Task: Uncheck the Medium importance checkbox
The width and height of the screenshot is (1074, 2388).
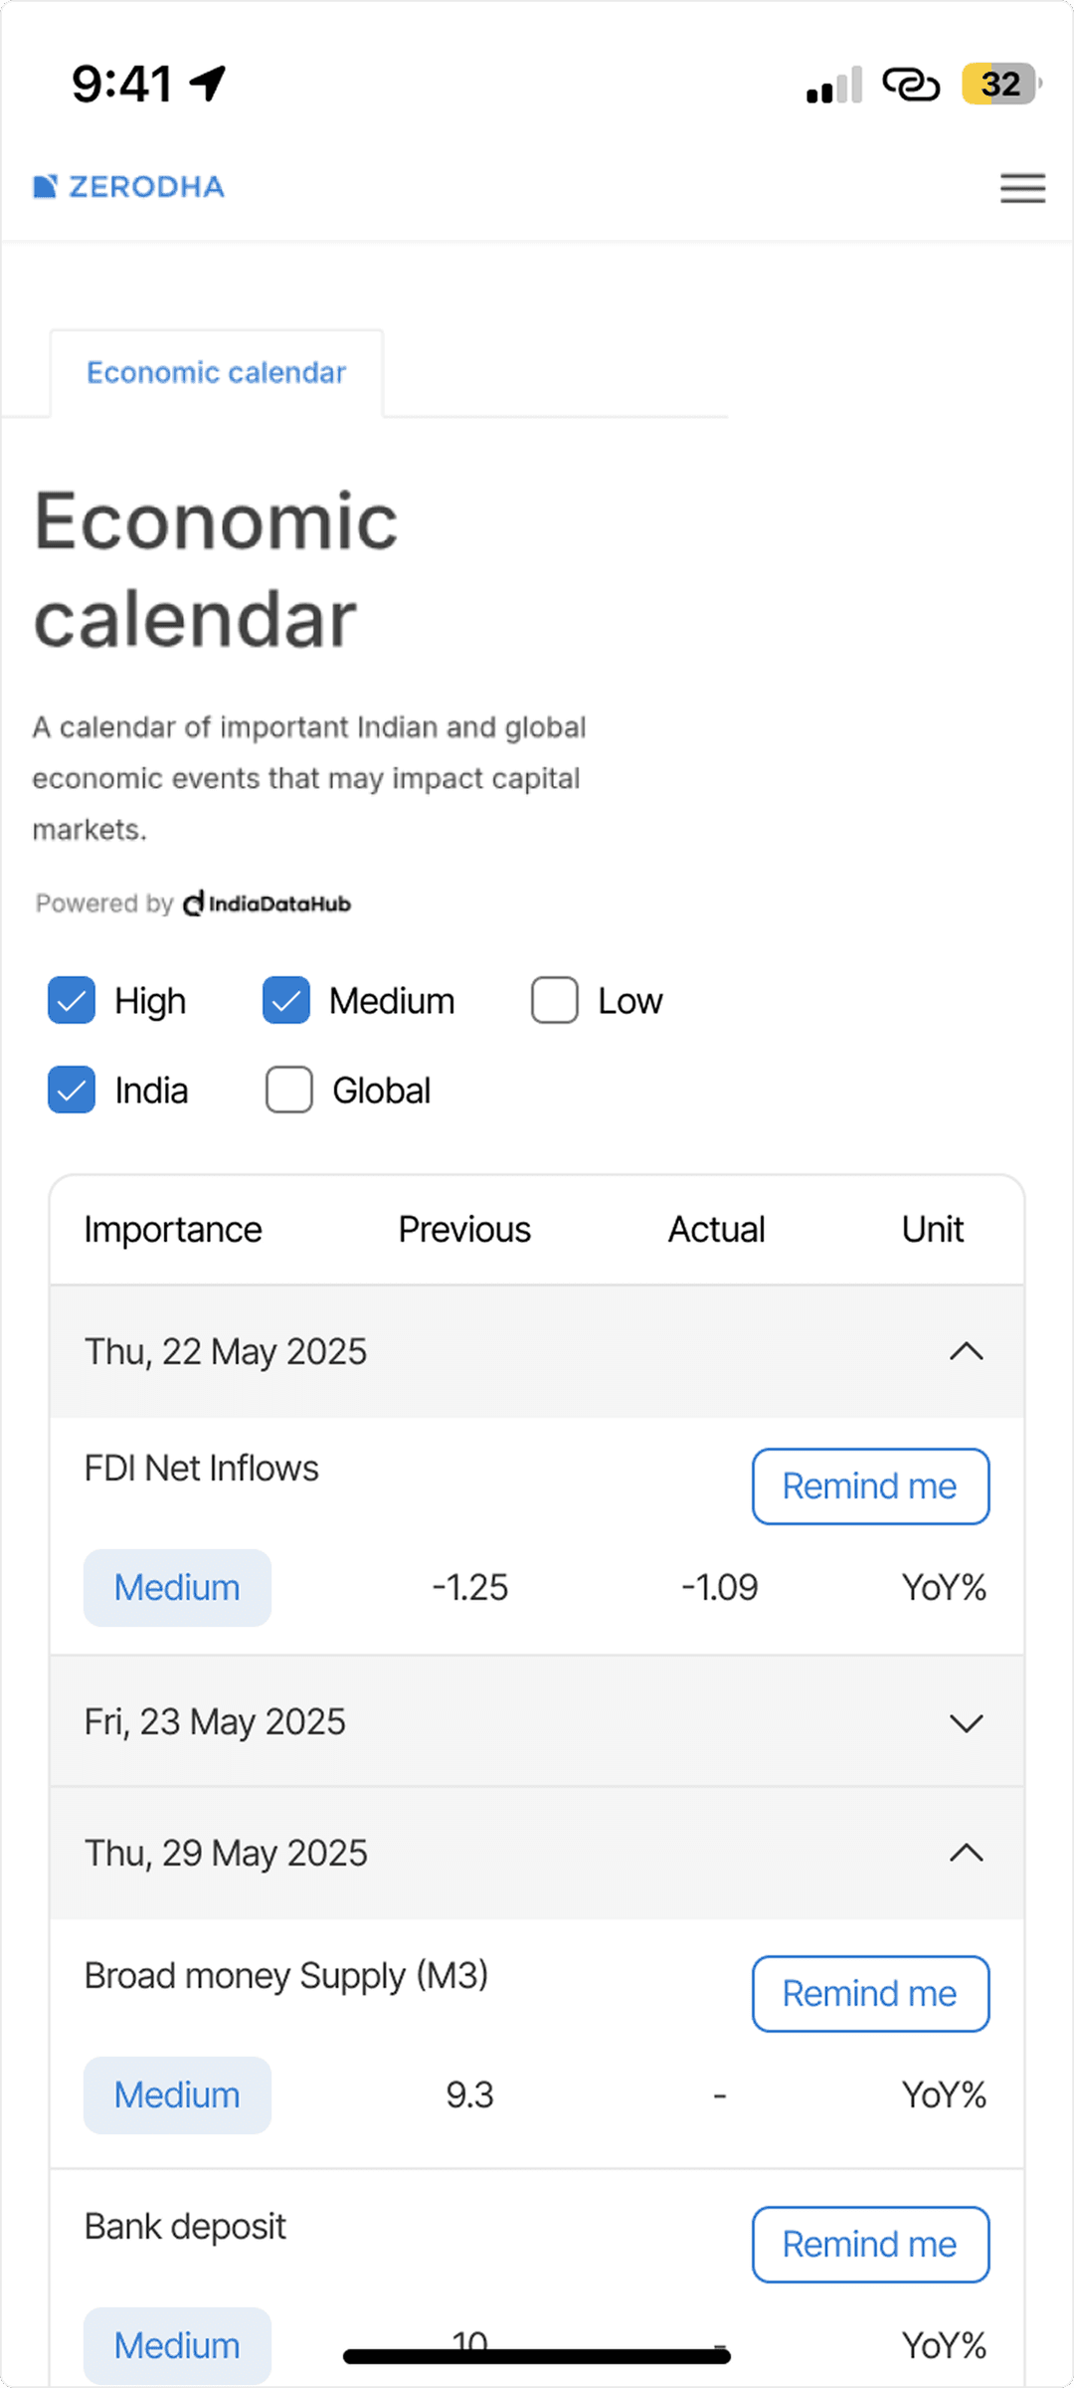Action: coord(286,1000)
